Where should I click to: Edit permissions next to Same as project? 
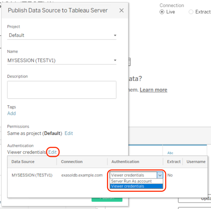point(69,133)
